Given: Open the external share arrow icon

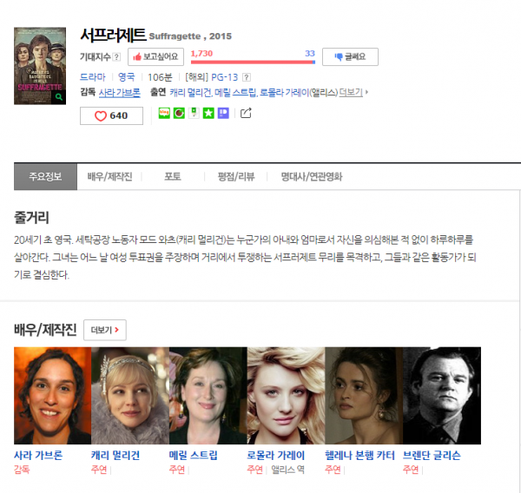Looking at the screenshot, I should (x=246, y=113).
